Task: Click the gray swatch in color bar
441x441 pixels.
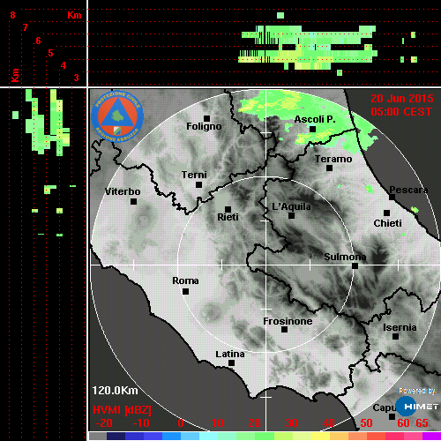Action: tap(98, 437)
